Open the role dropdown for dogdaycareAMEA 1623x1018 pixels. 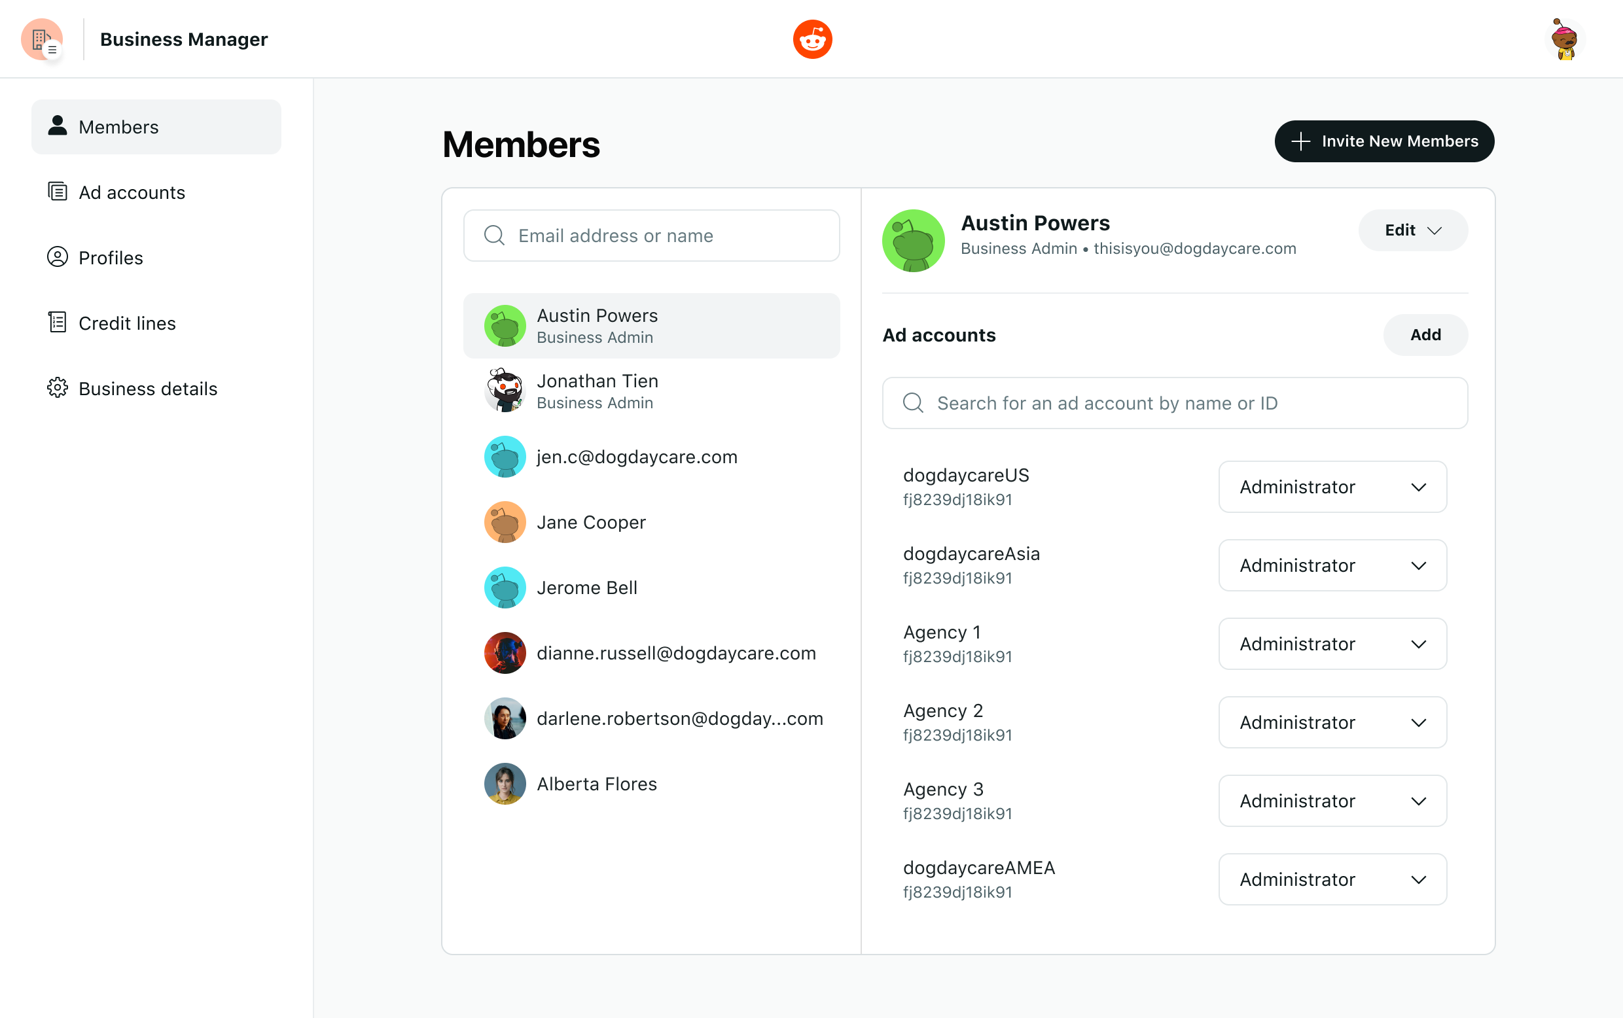point(1332,879)
